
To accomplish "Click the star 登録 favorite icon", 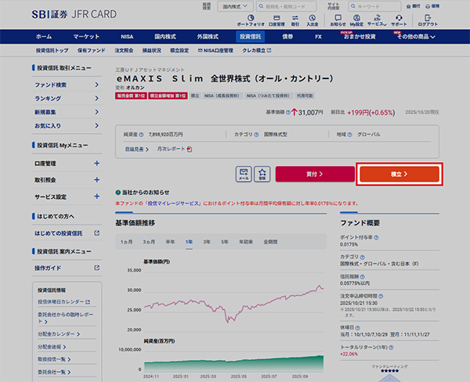I will [262, 174].
